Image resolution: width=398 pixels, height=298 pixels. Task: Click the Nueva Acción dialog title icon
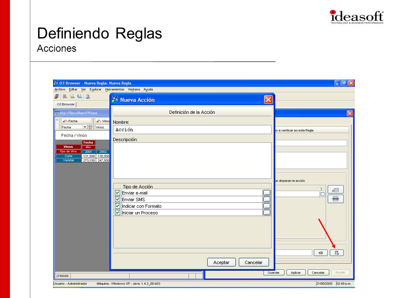pyautogui.click(x=115, y=99)
